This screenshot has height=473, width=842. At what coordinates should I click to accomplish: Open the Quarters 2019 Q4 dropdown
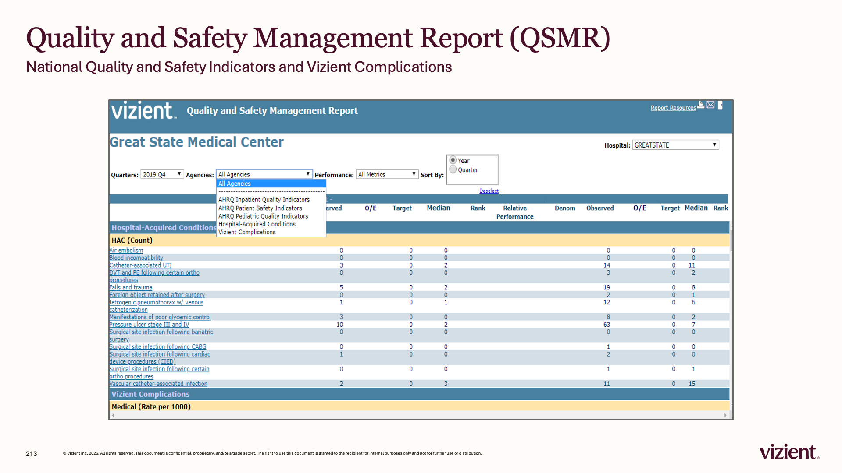[x=162, y=174]
